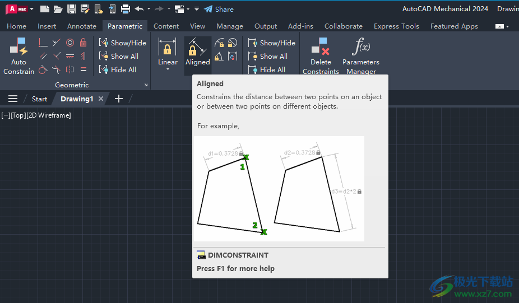Click Delete Constraints

tap(321, 55)
